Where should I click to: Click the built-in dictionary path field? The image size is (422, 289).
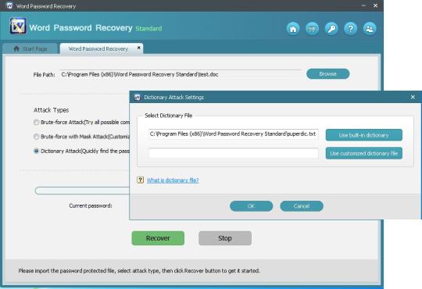(x=234, y=134)
